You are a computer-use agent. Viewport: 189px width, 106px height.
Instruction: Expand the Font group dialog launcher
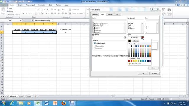click(48, 17)
